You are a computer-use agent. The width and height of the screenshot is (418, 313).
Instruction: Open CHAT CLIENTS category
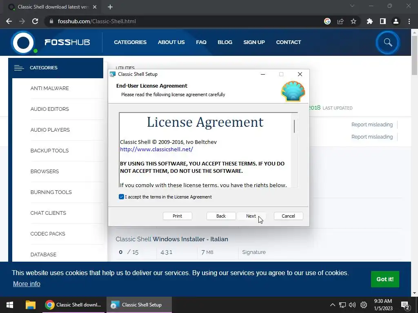point(48,213)
